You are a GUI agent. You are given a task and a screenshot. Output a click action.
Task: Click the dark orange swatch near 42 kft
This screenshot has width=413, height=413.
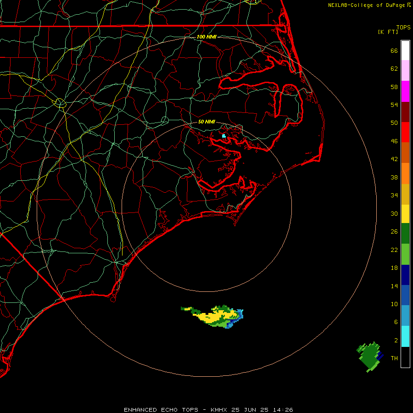coord(405,152)
